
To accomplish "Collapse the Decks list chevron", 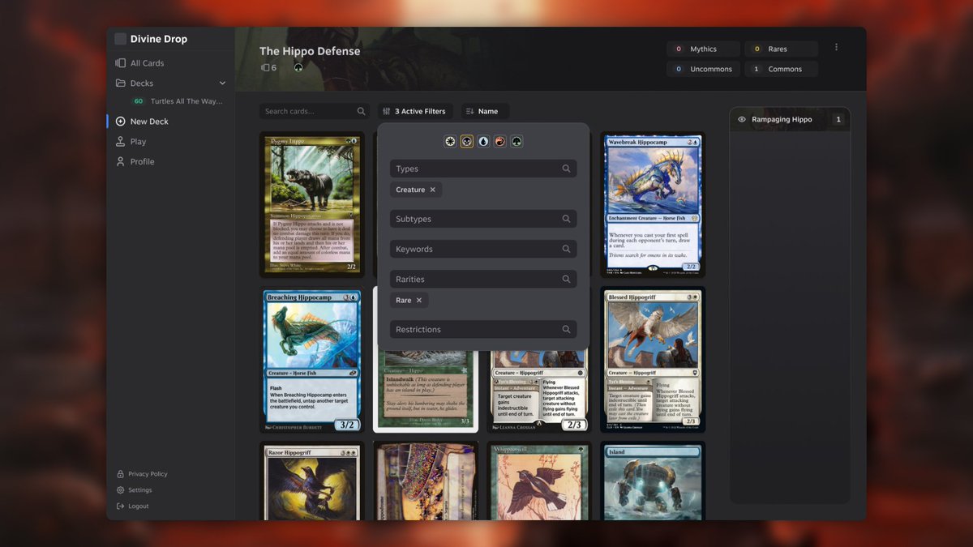I will tap(222, 83).
